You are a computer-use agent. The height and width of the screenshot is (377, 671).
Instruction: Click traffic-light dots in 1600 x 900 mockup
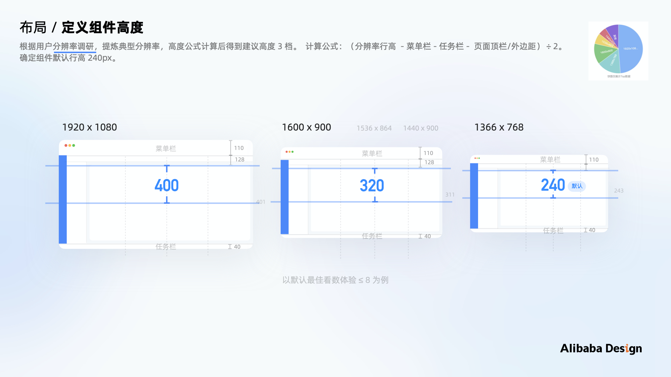[290, 152]
